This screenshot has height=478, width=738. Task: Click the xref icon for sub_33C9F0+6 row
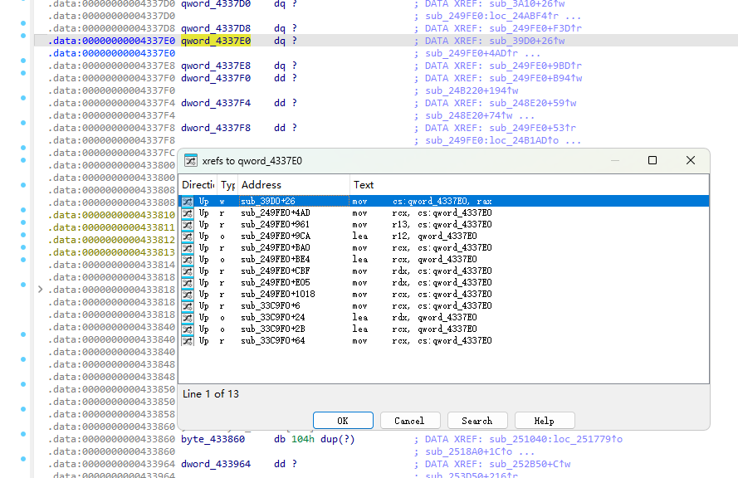pos(188,306)
